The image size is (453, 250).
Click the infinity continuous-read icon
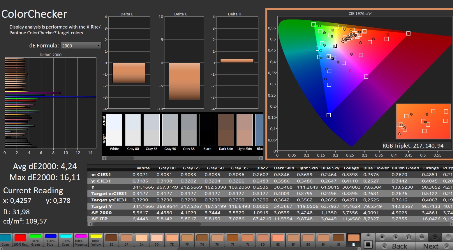coord(422,237)
